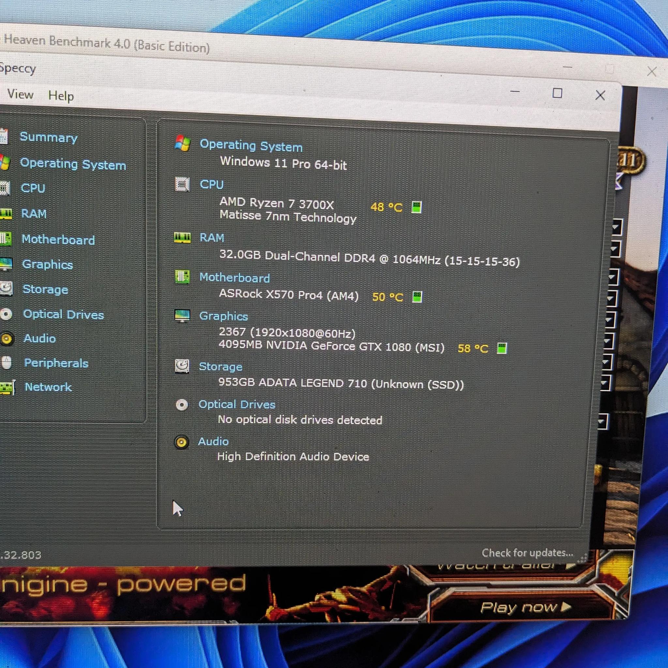The image size is (668, 668).
Task: Go to the CPU section in sidebar
Action: [33, 188]
